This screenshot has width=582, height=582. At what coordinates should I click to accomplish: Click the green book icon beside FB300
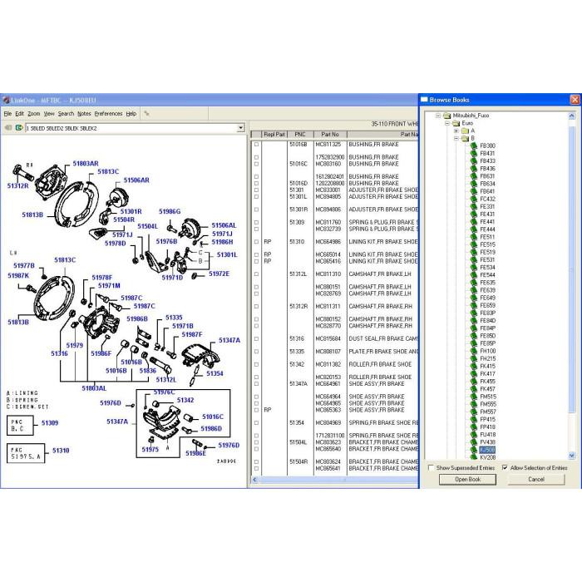click(x=473, y=145)
